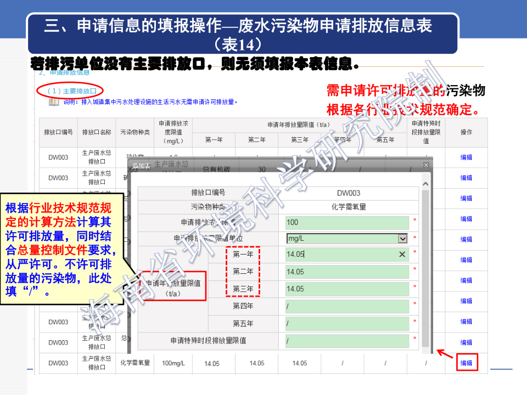Focus the 第一年 emission limit field
The height and width of the screenshot is (395, 527).
[x=347, y=254]
